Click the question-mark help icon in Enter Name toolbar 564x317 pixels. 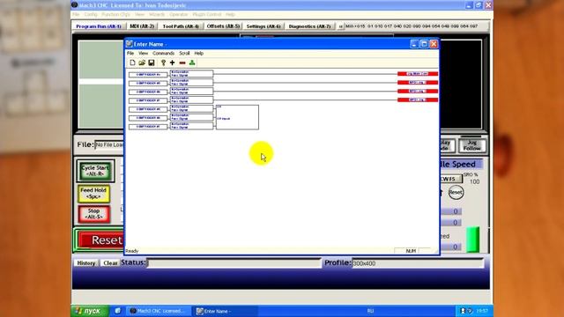coord(163,63)
